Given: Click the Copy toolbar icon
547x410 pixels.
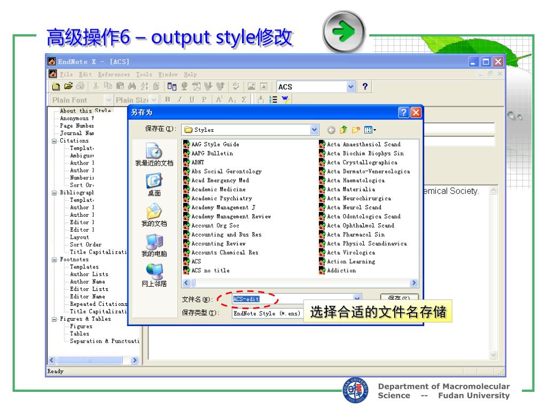Looking at the screenshot, I should tap(108, 86).
